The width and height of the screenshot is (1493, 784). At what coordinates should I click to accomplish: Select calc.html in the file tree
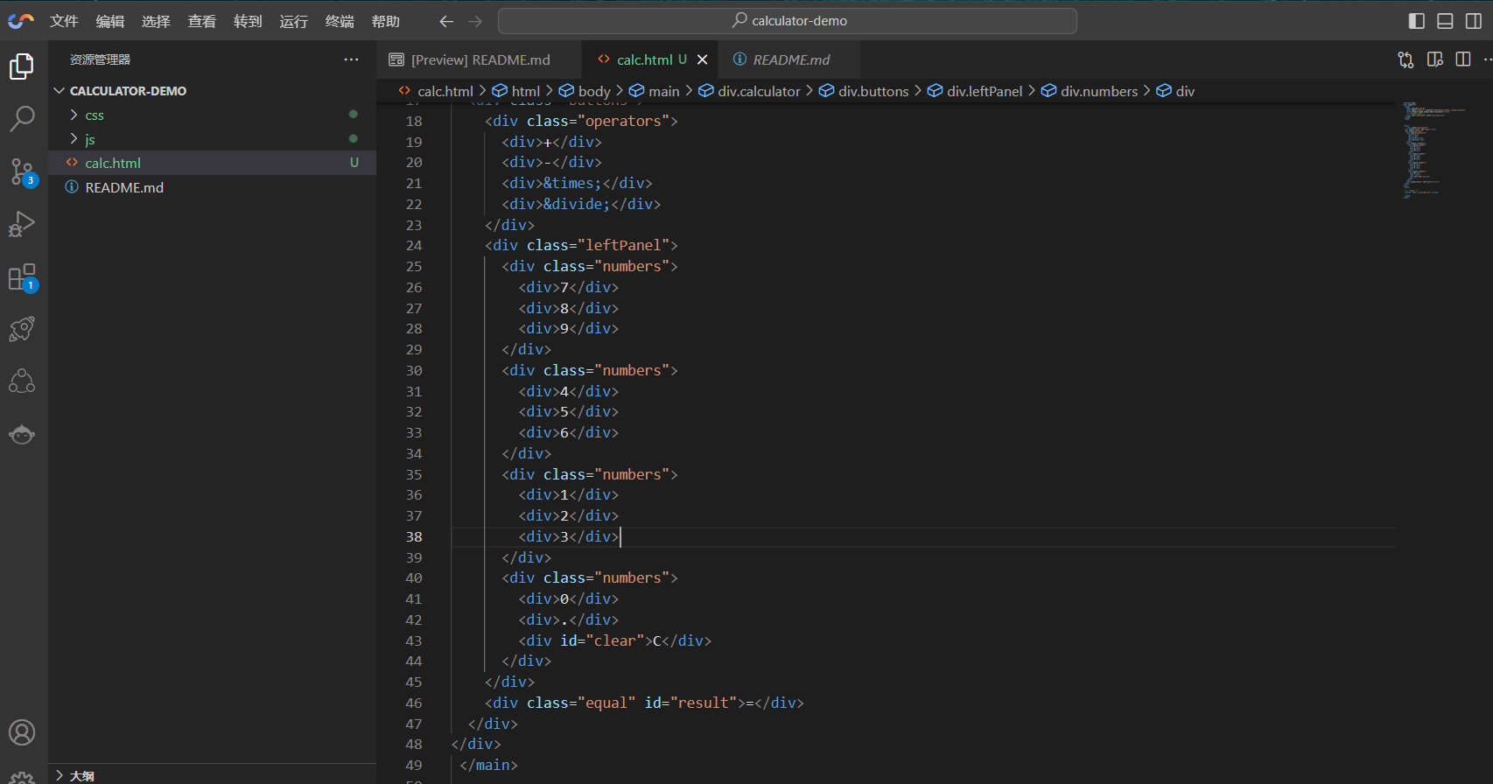pyautogui.click(x=212, y=163)
